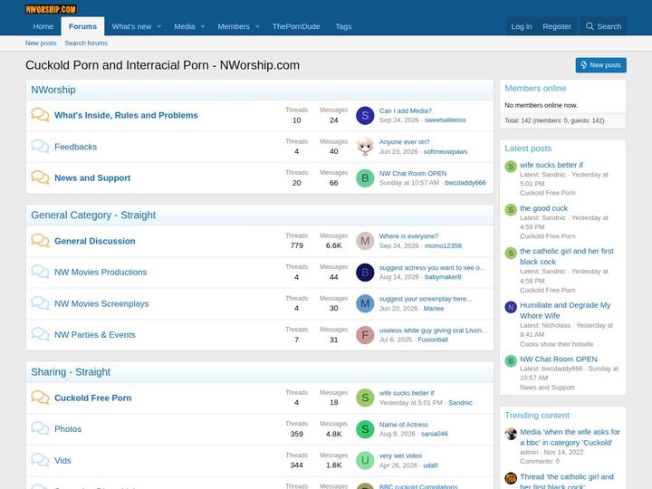This screenshot has width=652, height=489.
Task: Open the Photos forum
Action: coord(68,429)
